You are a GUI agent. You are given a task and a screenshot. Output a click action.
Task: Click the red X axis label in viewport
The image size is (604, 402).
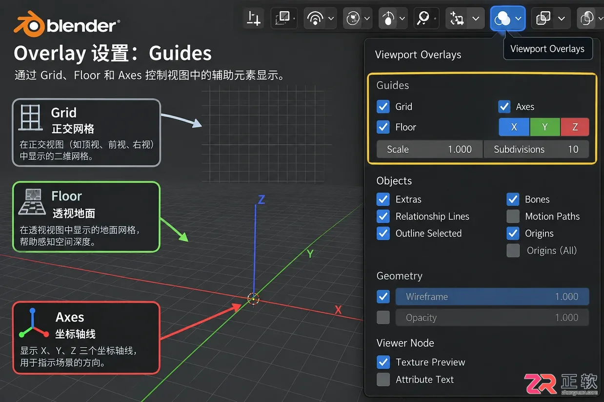338,310
